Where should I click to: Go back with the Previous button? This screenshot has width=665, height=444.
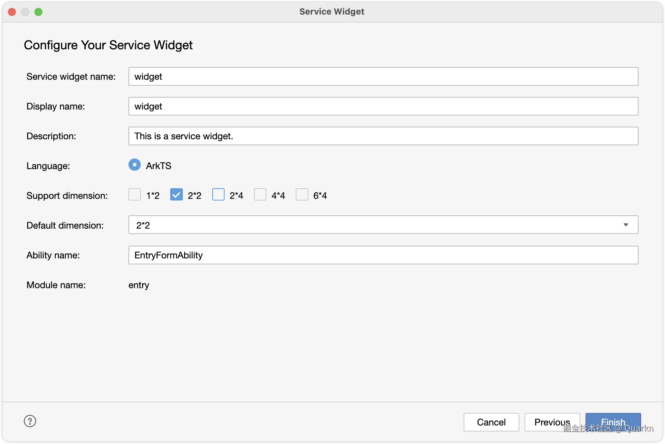click(552, 422)
